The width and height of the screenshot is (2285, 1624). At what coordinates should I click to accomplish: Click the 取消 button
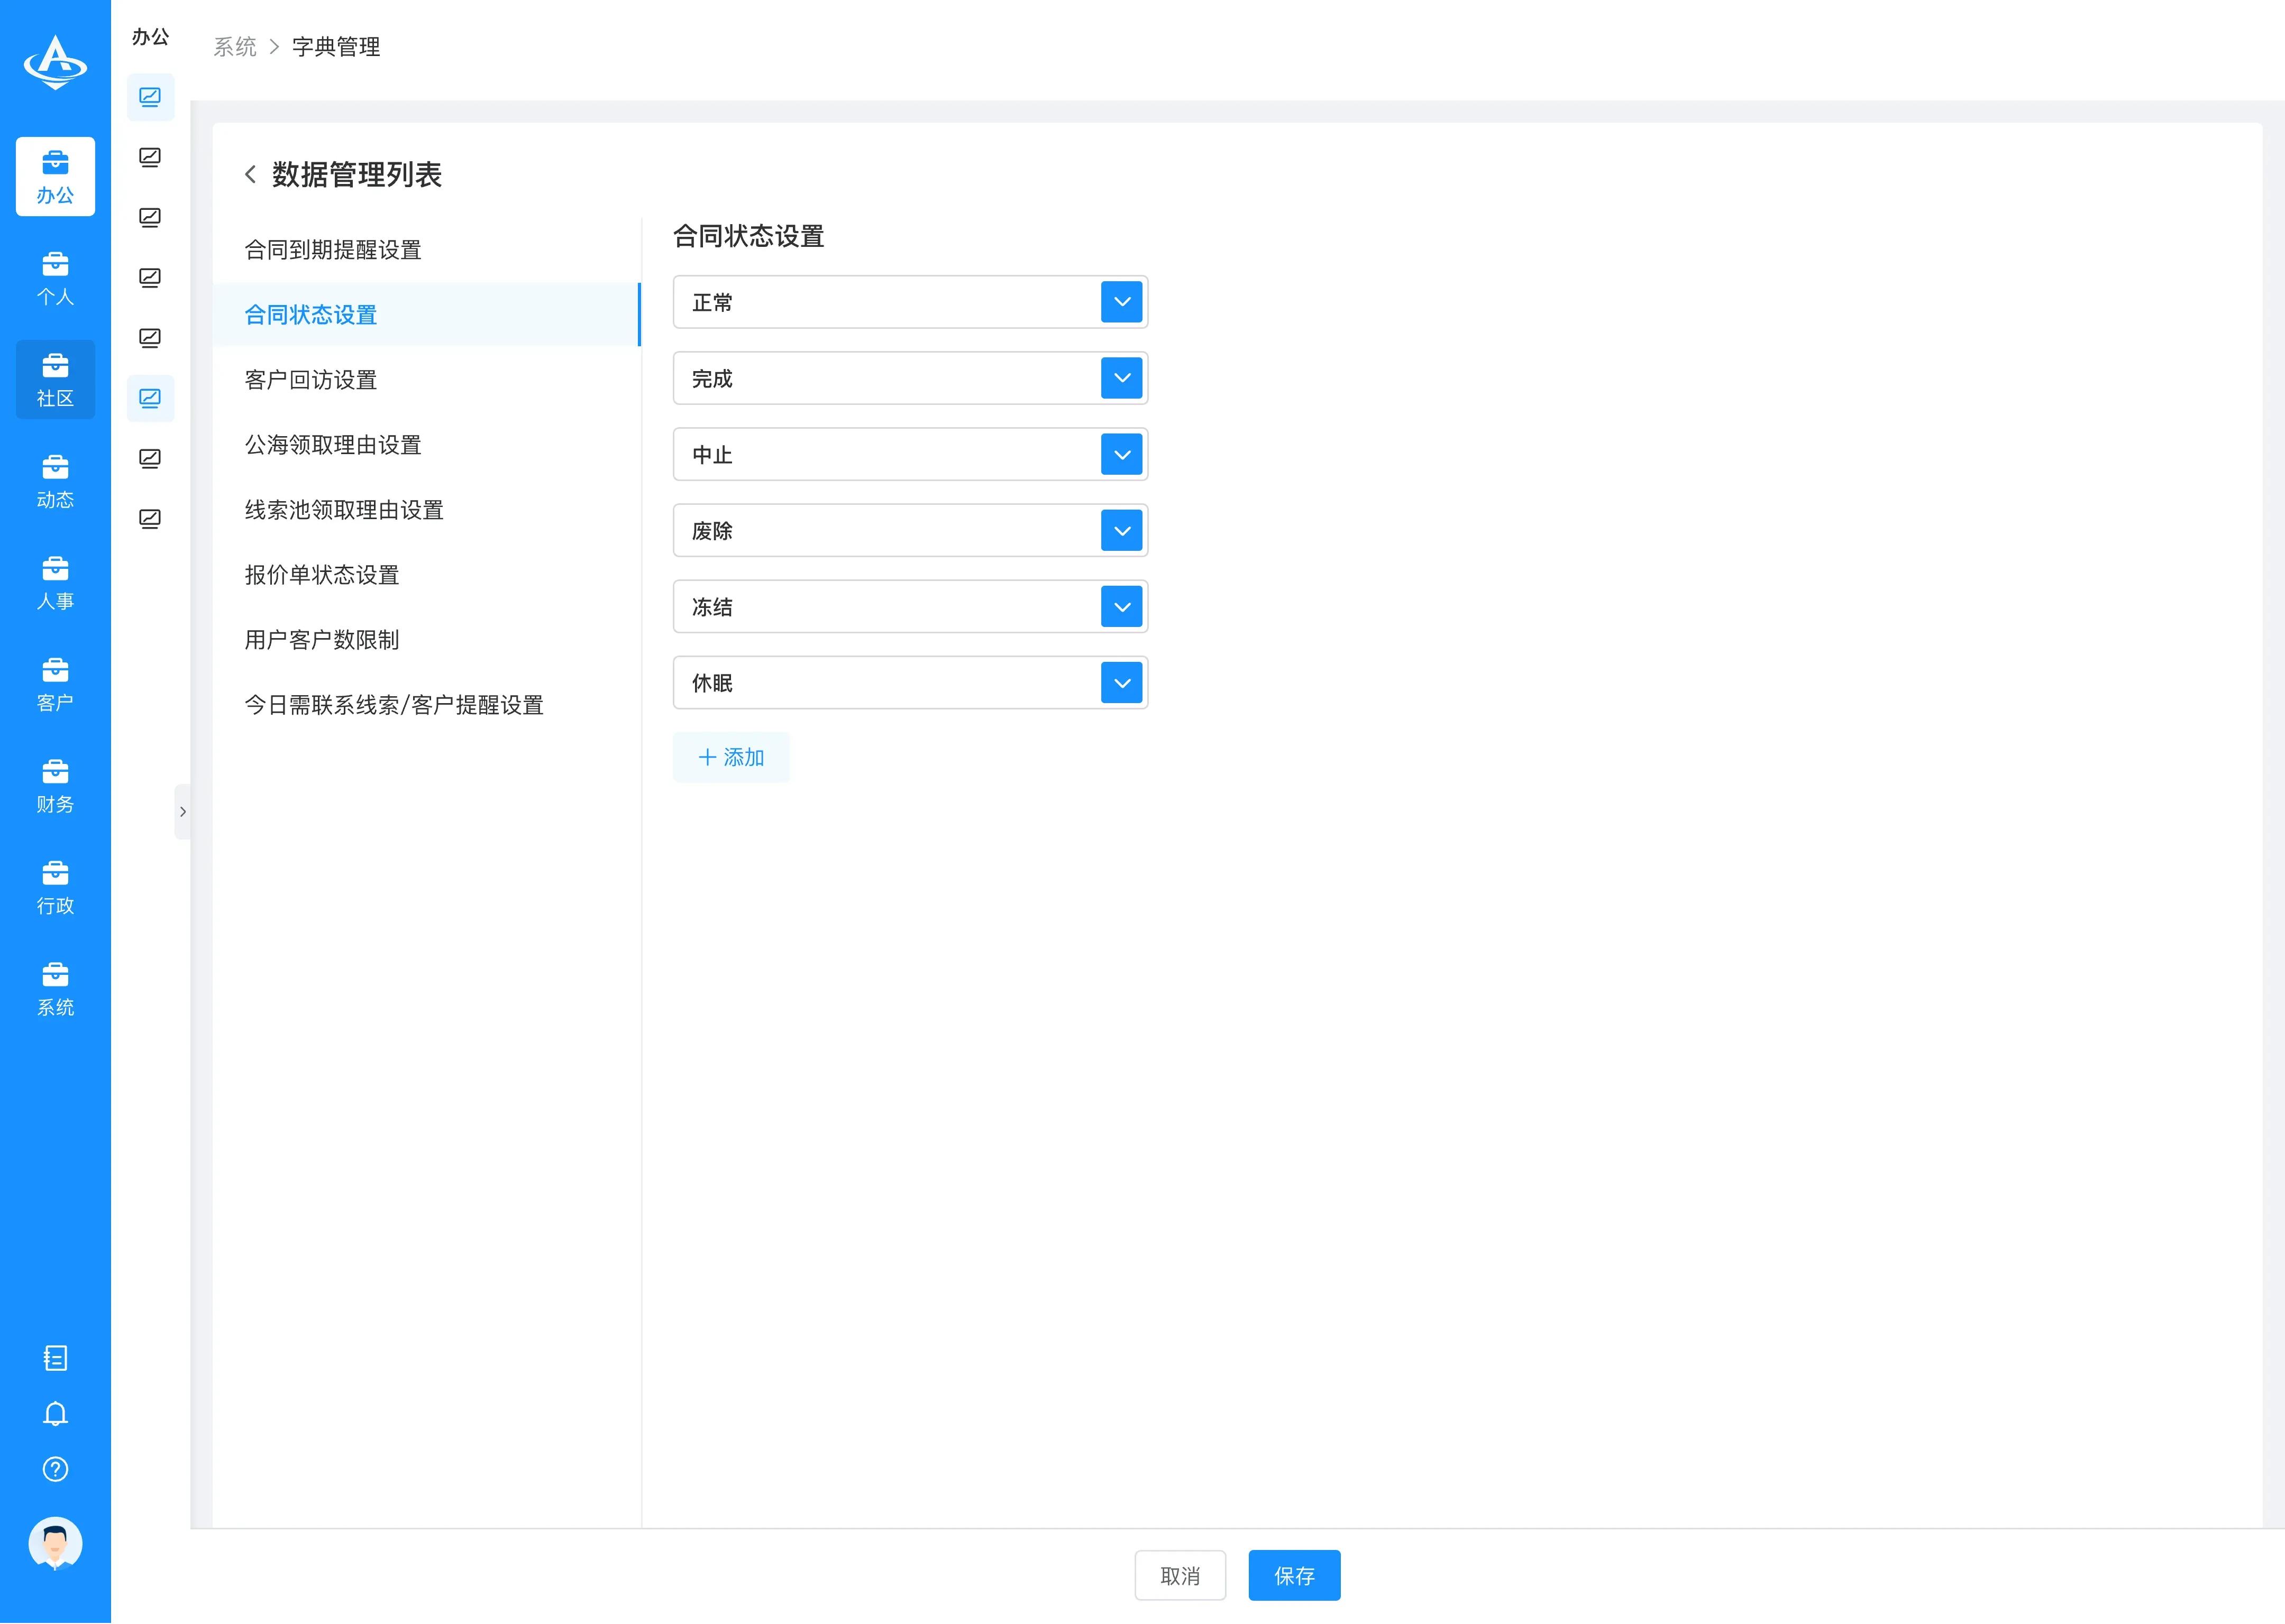coord(1180,1576)
